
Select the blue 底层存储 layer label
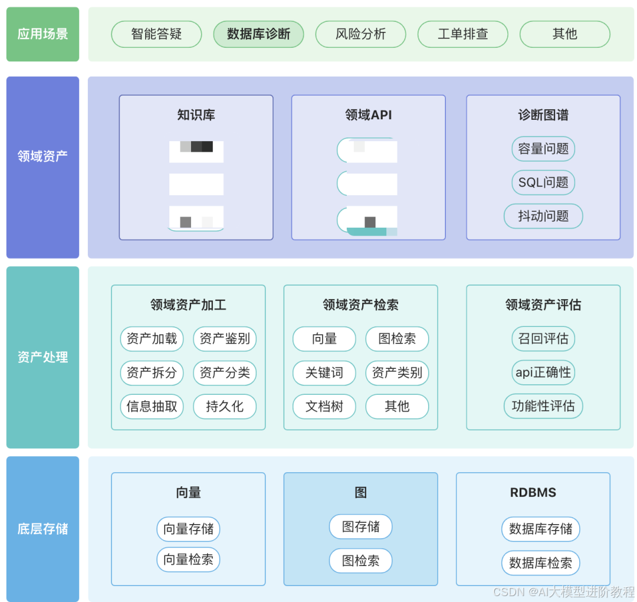pyautogui.click(x=42, y=529)
